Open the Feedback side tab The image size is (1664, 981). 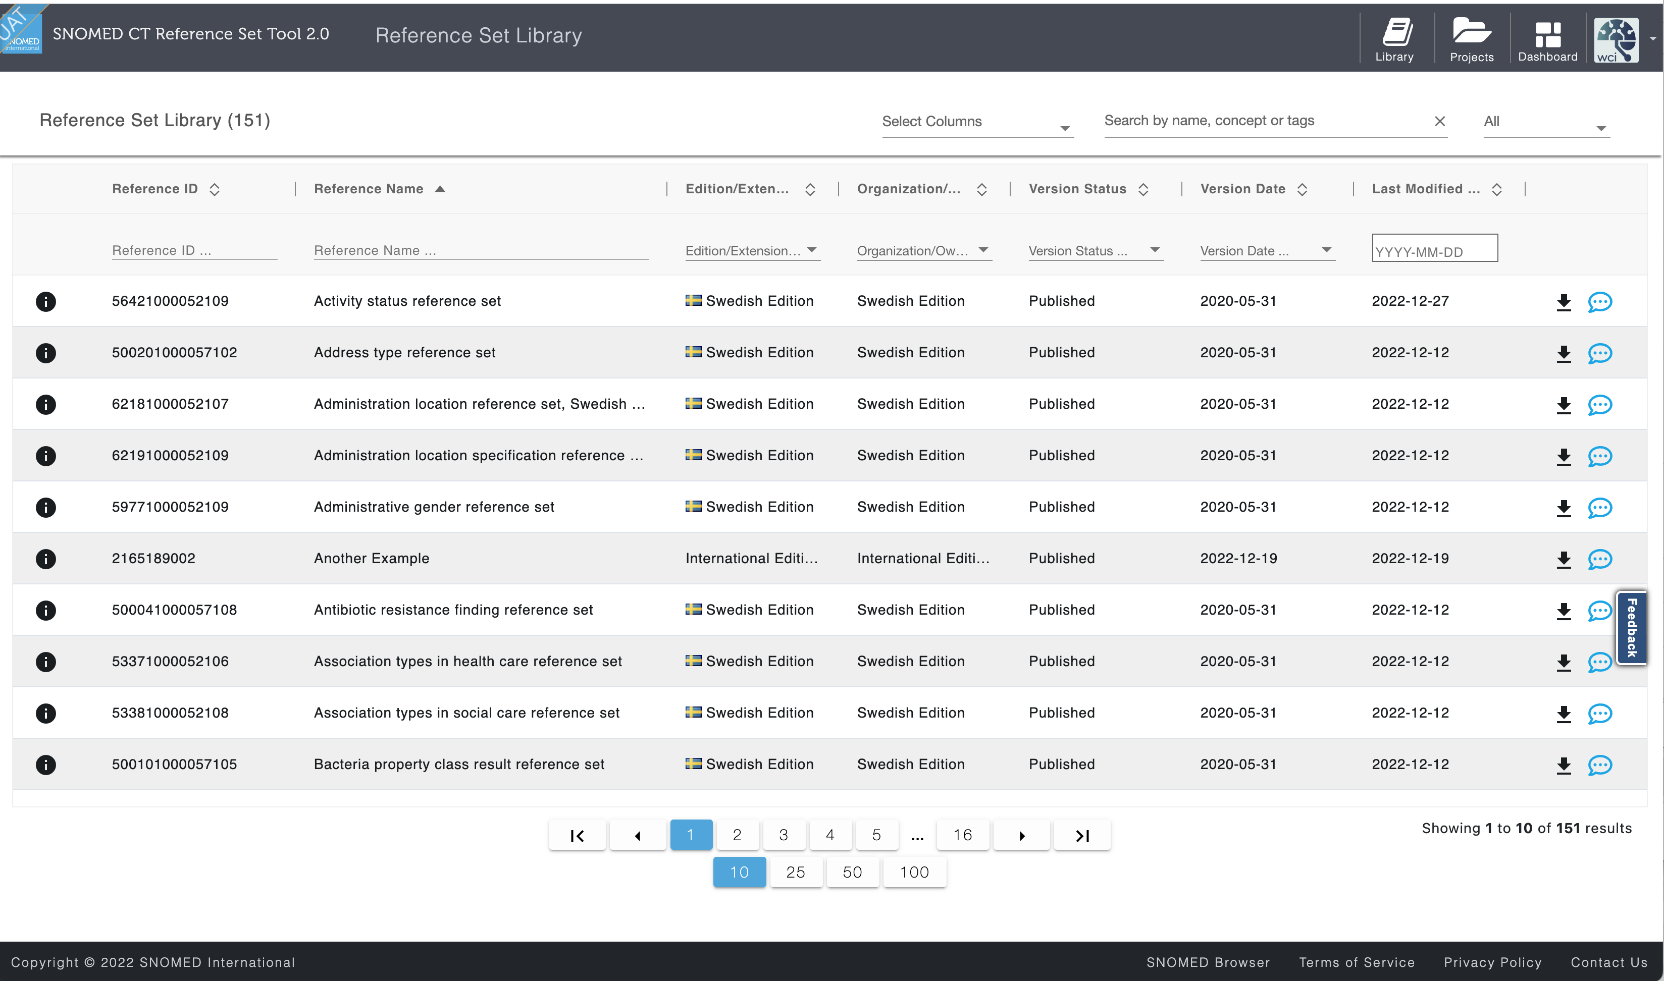tap(1632, 627)
